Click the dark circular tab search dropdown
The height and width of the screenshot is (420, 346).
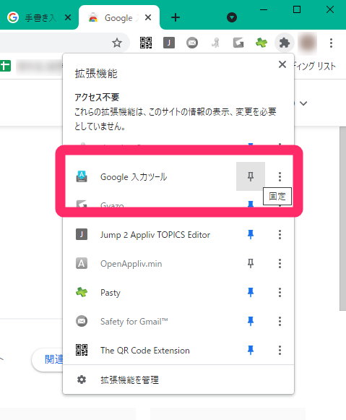point(232,17)
